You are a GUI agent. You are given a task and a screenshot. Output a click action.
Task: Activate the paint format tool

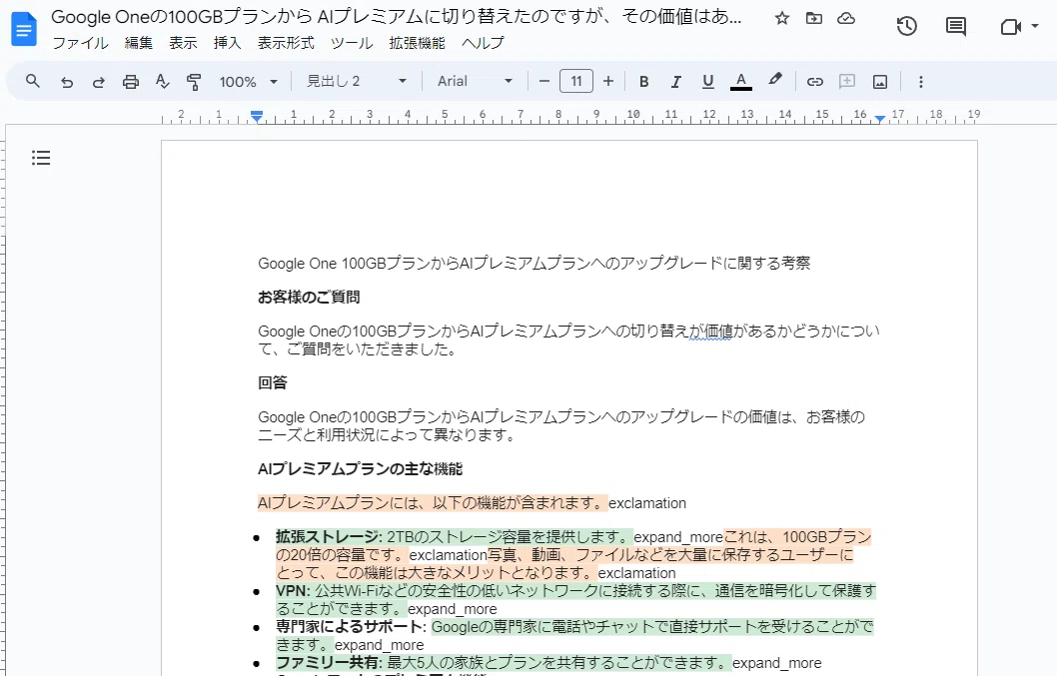[x=194, y=82]
